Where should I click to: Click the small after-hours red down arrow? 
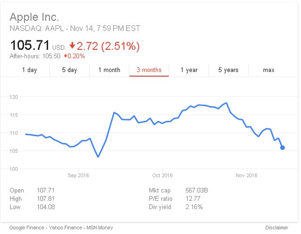pyautogui.click(x=65, y=56)
